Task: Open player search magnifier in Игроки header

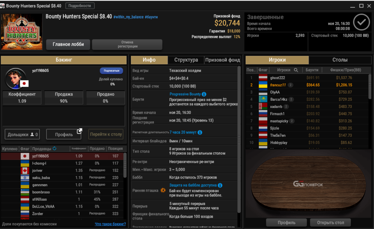Action: [296, 70]
